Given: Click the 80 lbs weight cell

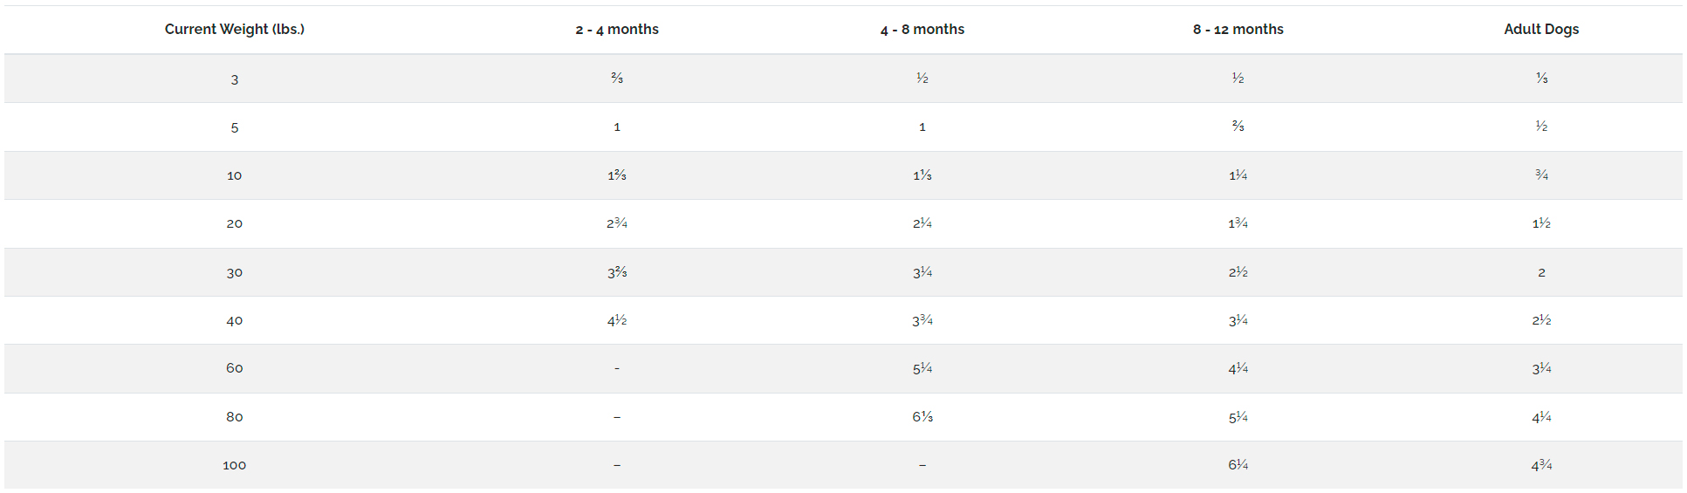Looking at the screenshot, I should click(x=235, y=417).
